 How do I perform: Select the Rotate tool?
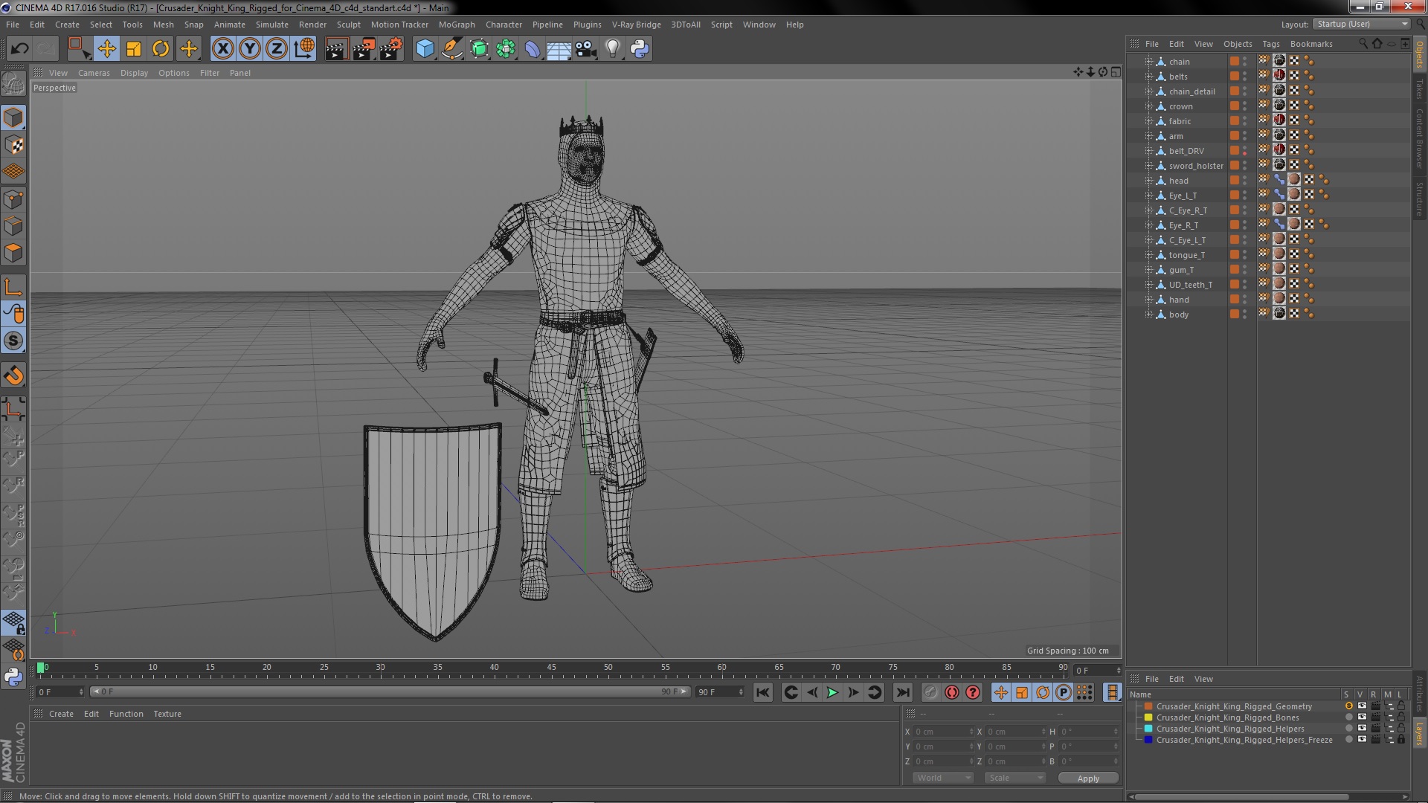point(161,49)
